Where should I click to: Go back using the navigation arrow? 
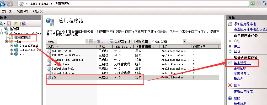point(3,4)
